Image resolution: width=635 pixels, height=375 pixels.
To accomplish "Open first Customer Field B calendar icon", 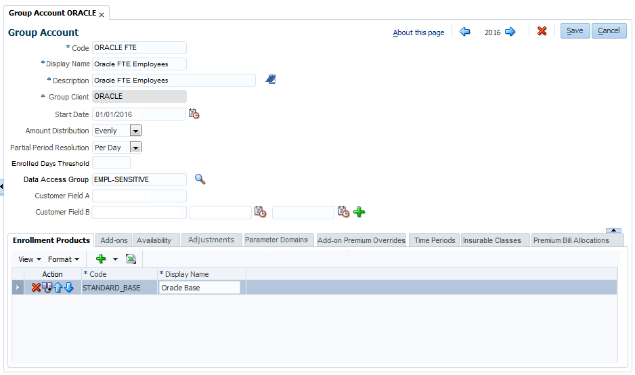I will (260, 211).
